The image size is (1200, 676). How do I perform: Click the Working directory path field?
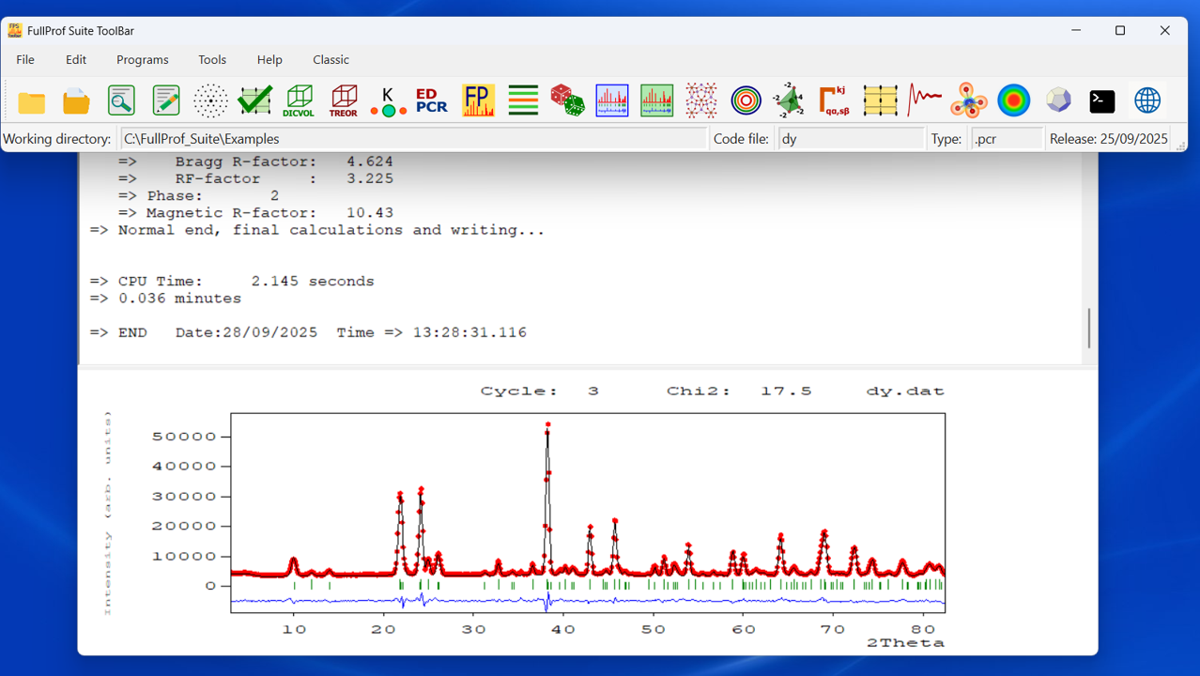413,139
